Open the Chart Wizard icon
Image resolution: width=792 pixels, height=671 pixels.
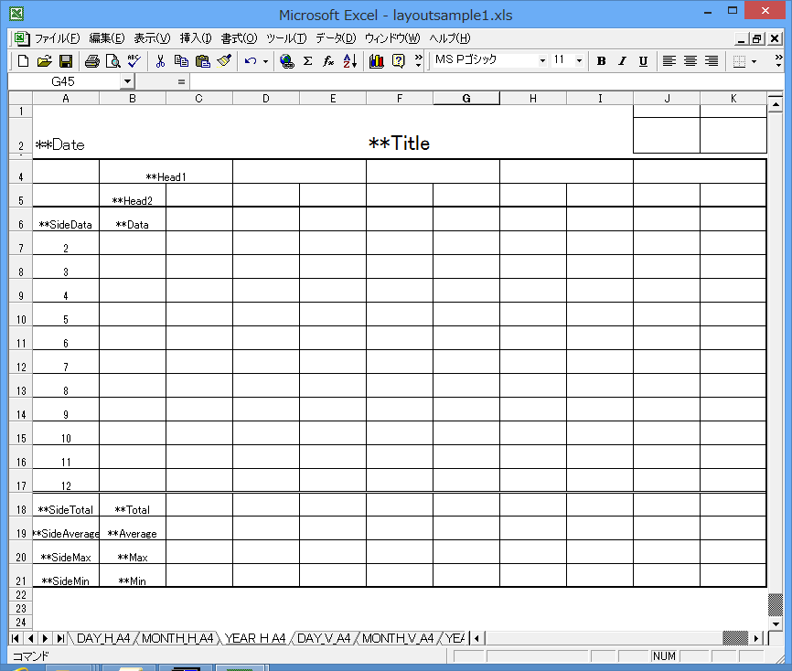click(x=377, y=61)
